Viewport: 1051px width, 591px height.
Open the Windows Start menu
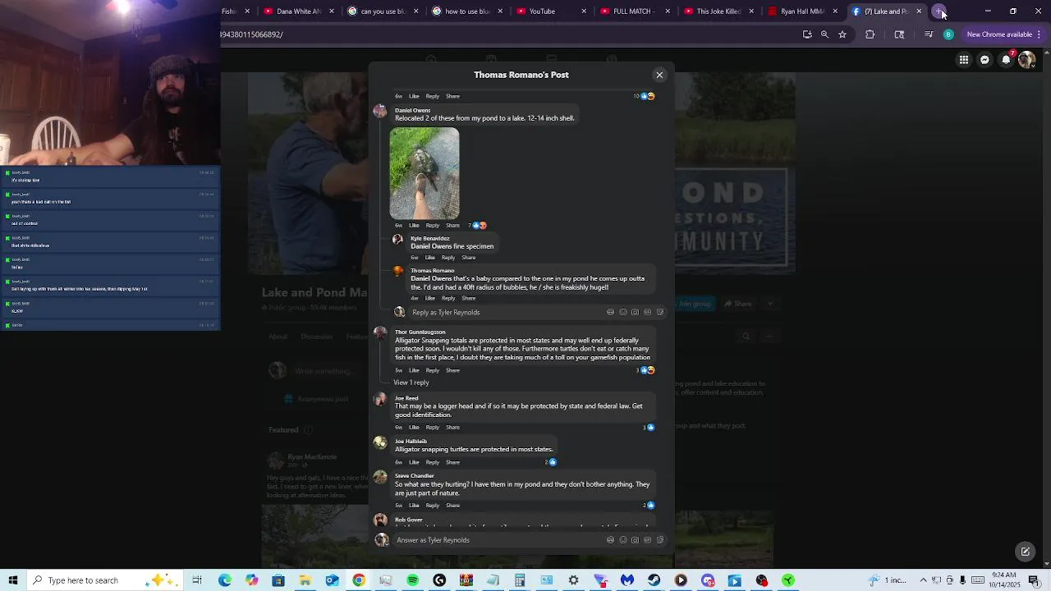click(x=13, y=580)
